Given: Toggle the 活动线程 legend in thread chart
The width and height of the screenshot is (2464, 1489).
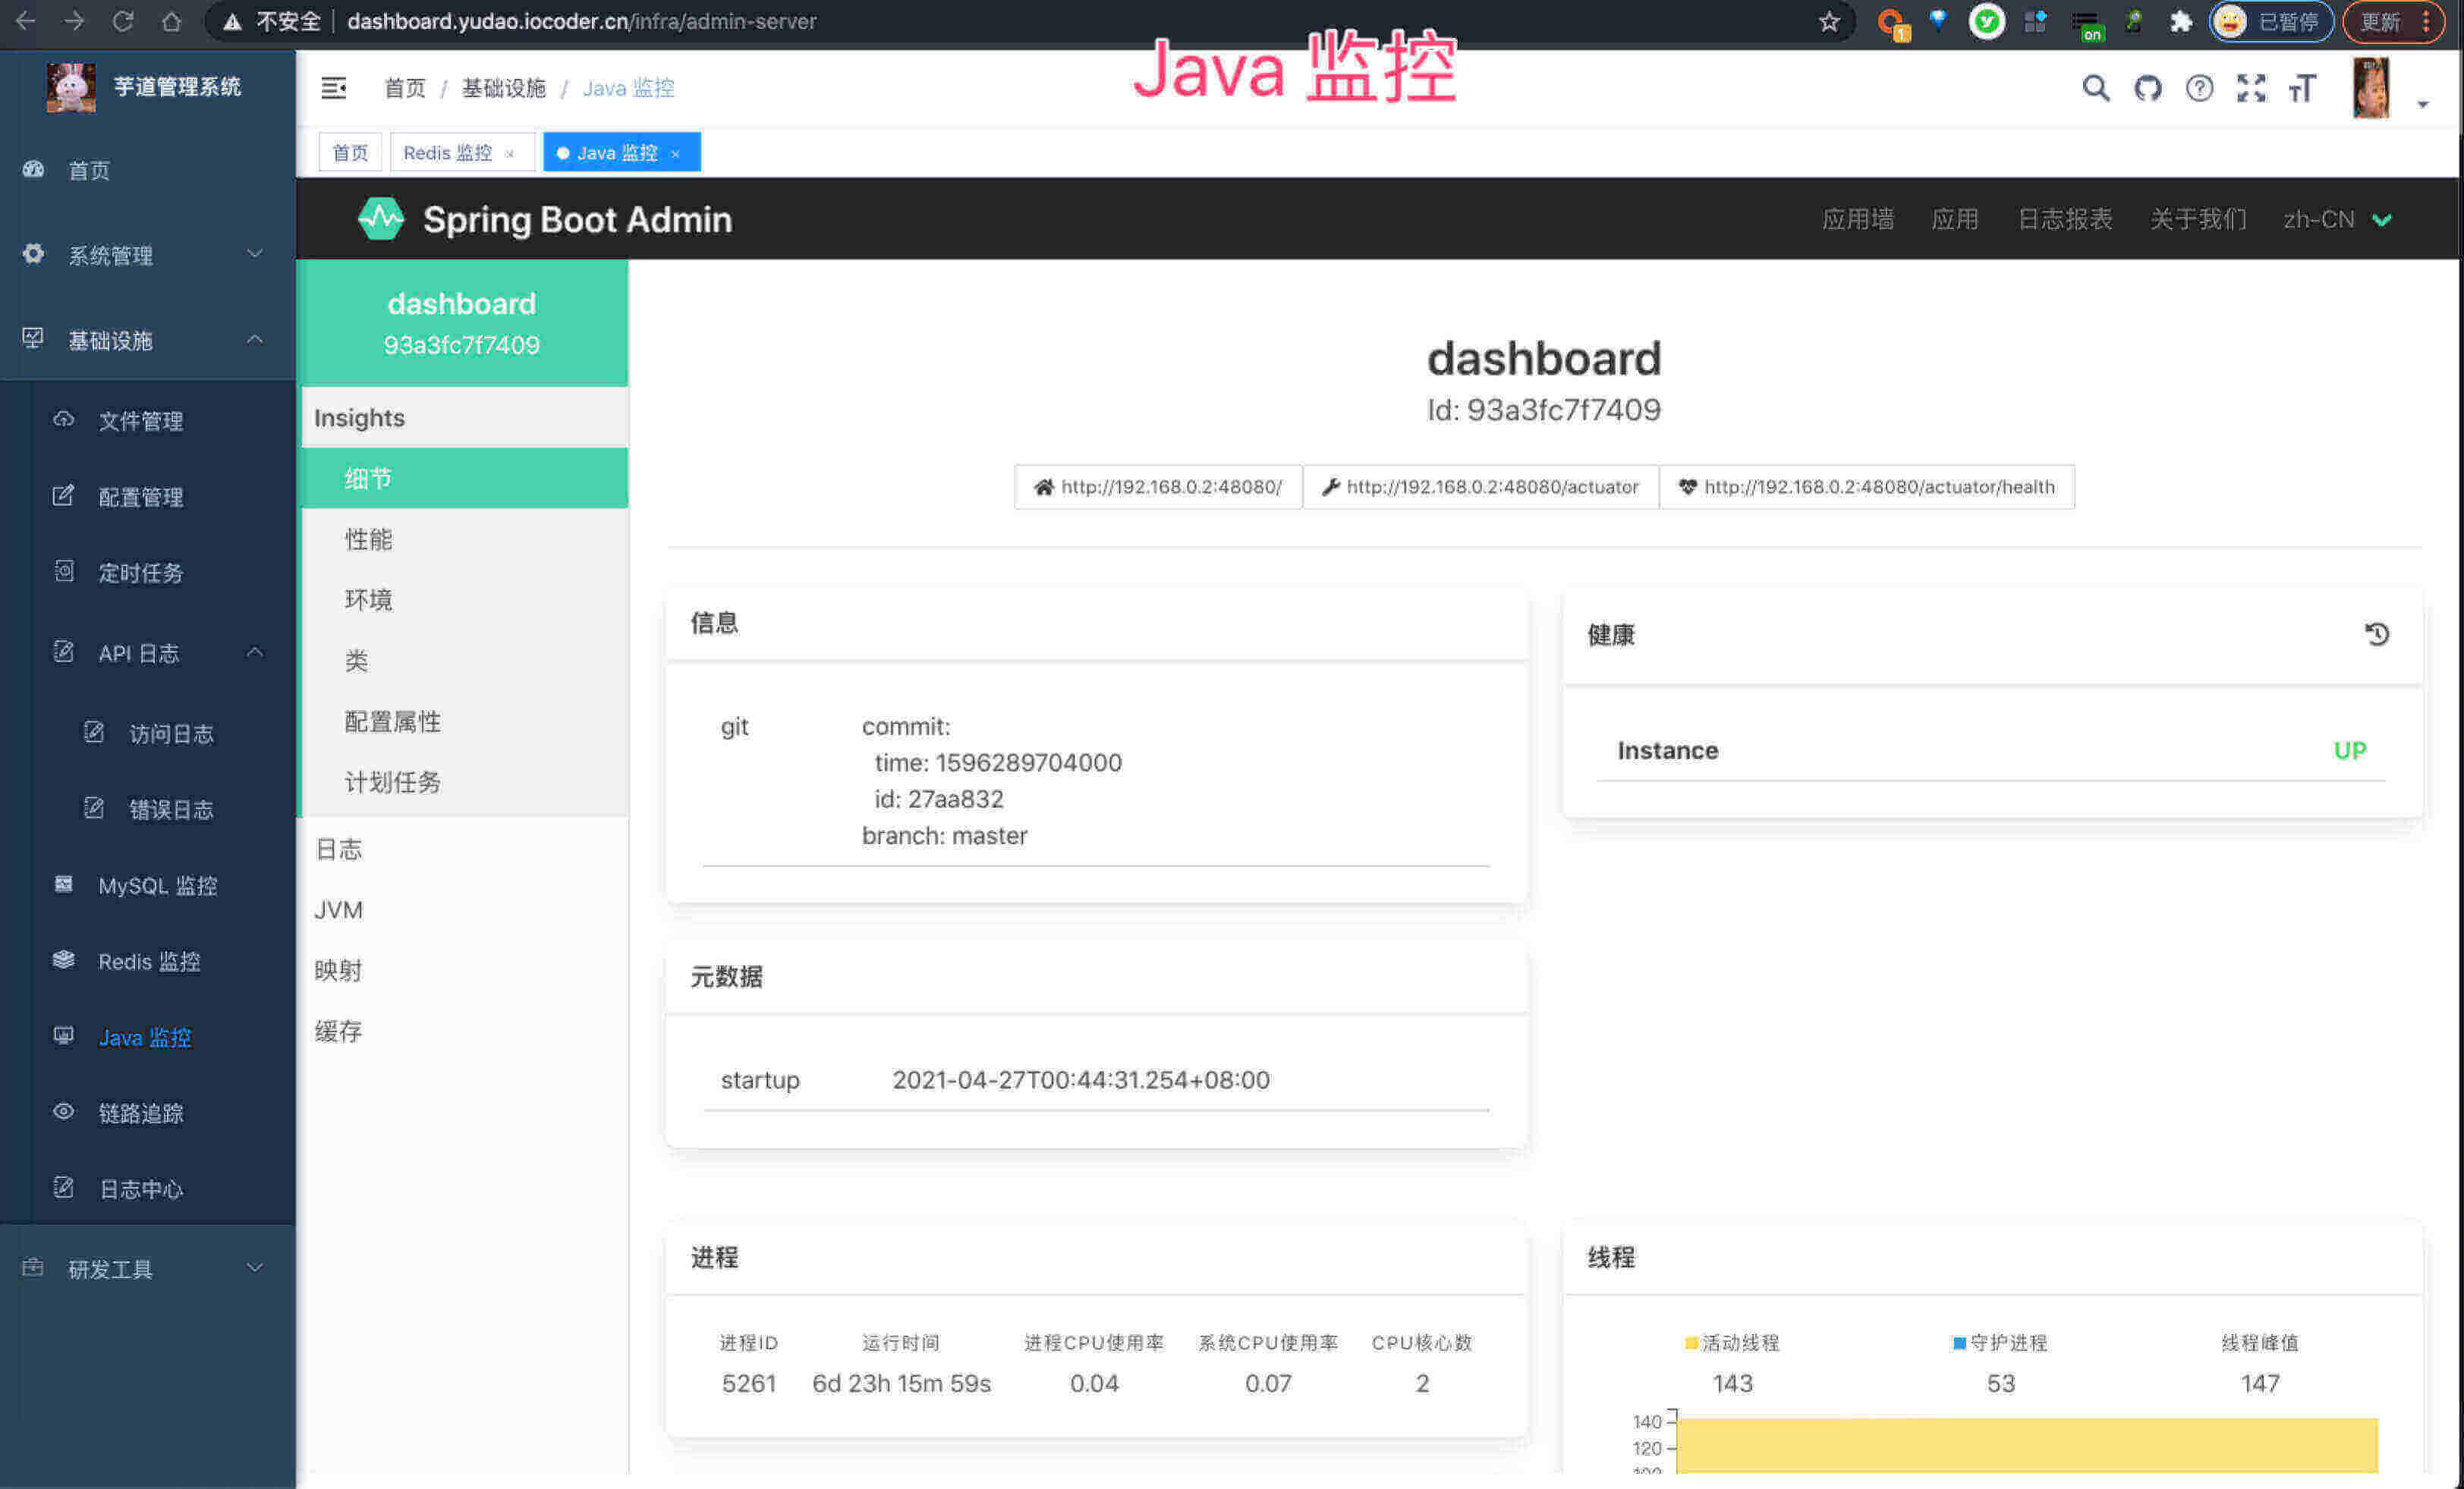Looking at the screenshot, I should [x=1731, y=1343].
